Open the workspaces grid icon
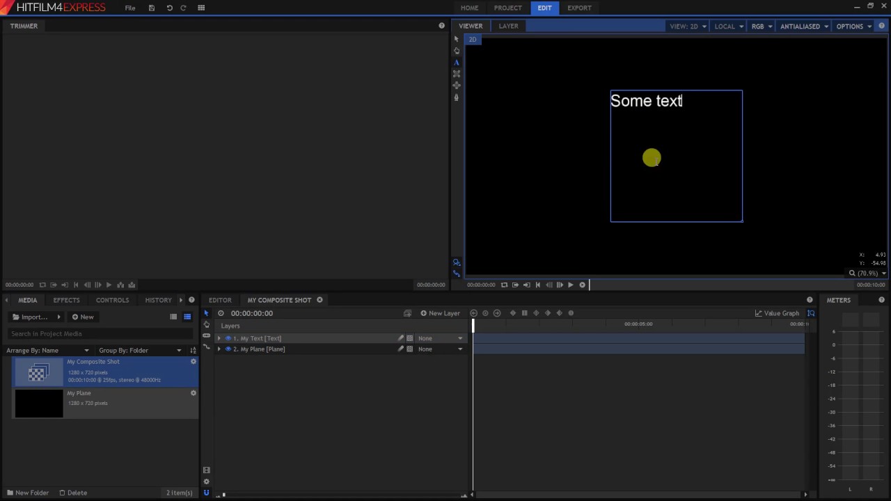The image size is (891, 501). click(x=201, y=8)
